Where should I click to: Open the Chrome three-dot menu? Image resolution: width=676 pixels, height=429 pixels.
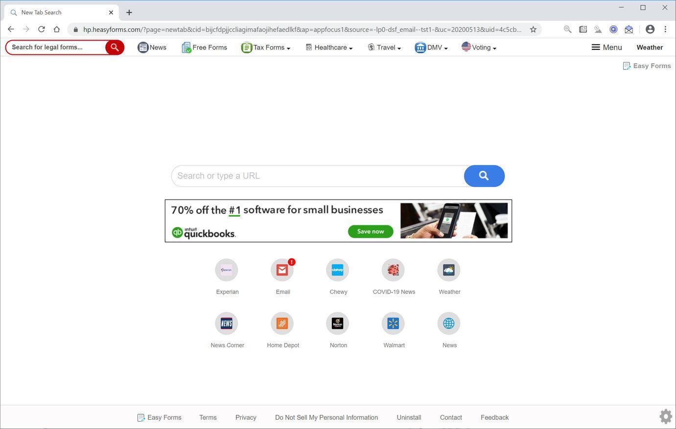pos(665,29)
